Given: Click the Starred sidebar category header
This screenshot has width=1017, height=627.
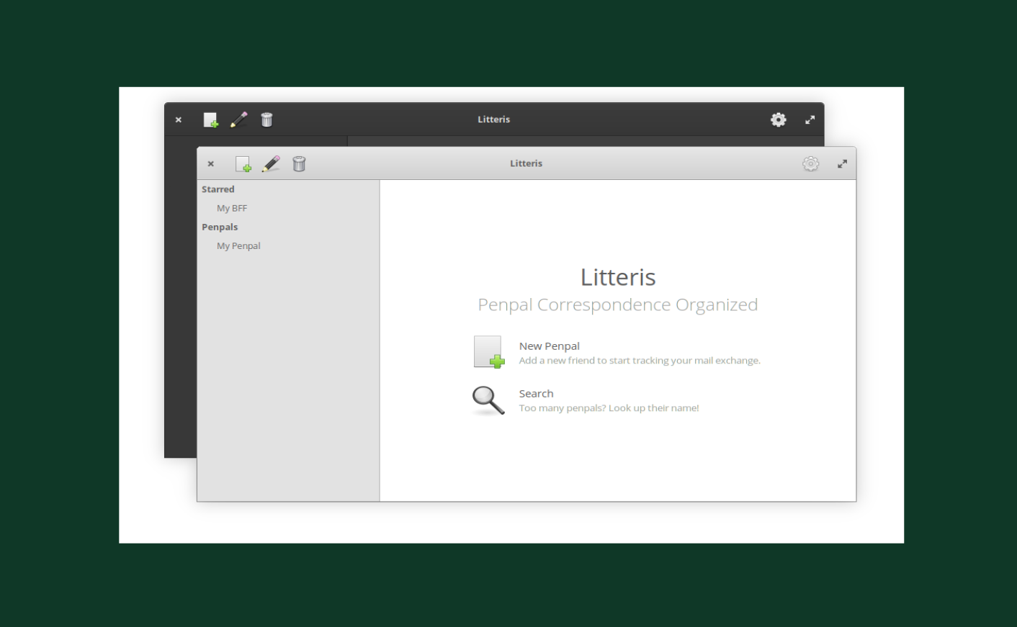Looking at the screenshot, I should [x=218, y=189].
